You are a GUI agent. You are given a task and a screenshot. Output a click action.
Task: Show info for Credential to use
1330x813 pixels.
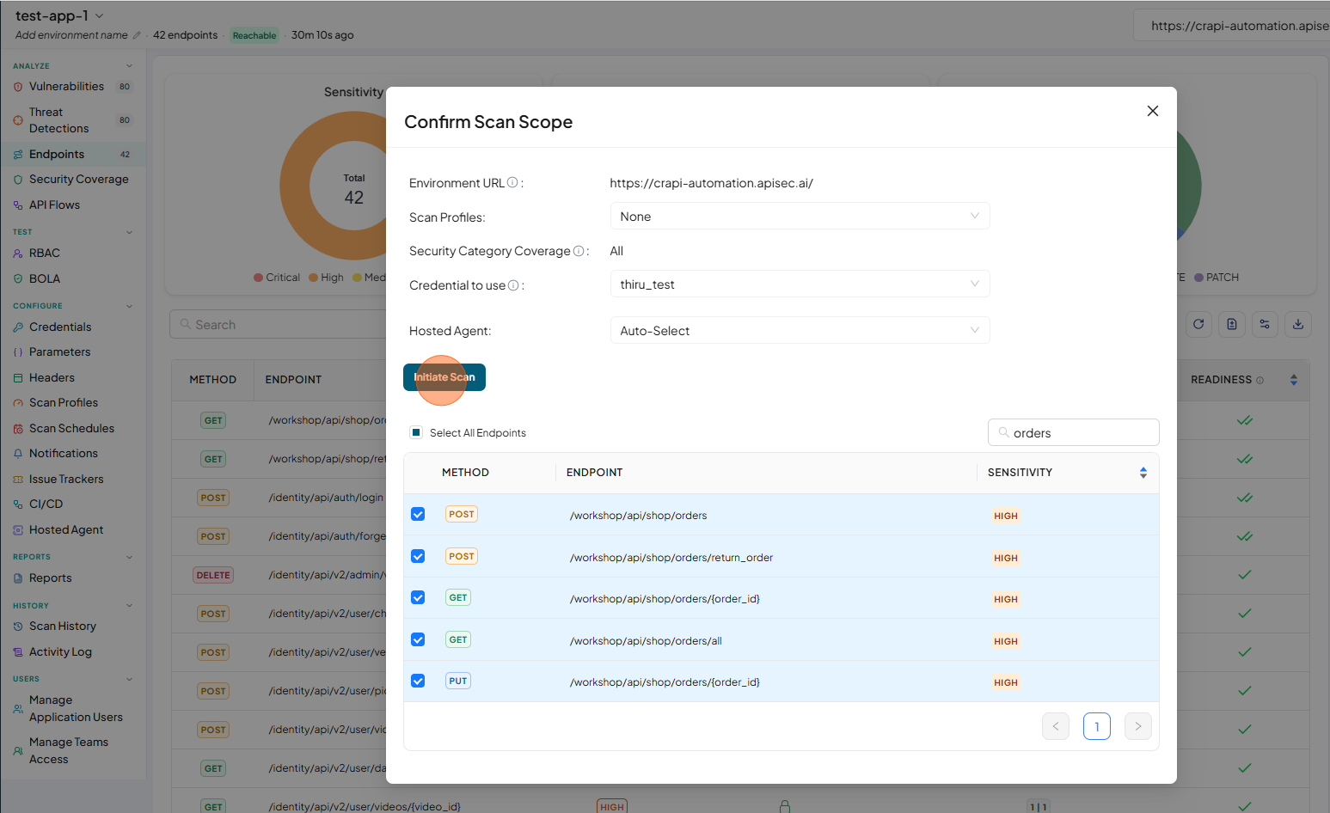pos(513,285)
